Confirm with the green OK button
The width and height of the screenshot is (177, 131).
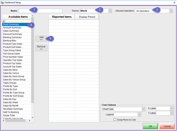tap(150, 126)
